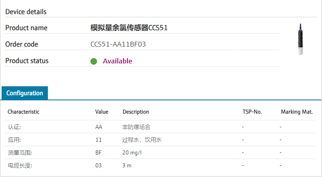The image size is (323, 177).
Task: Click the Characteristic column header
Action: (24, 112)
